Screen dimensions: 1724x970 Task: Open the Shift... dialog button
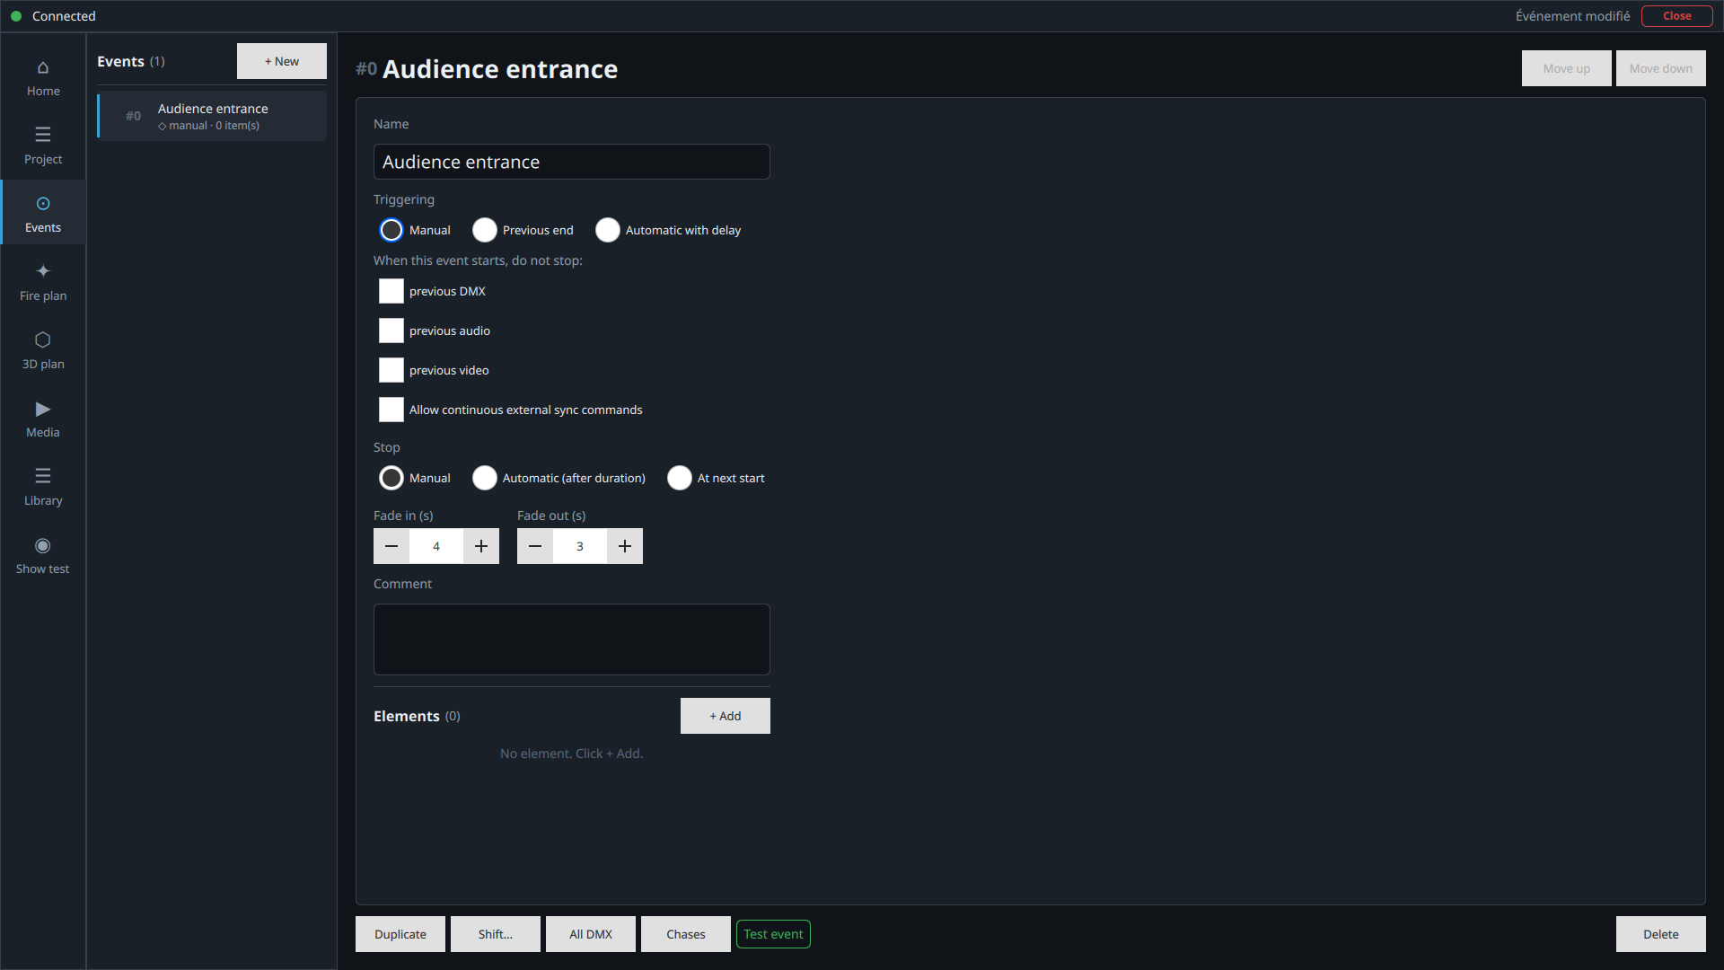496,934
